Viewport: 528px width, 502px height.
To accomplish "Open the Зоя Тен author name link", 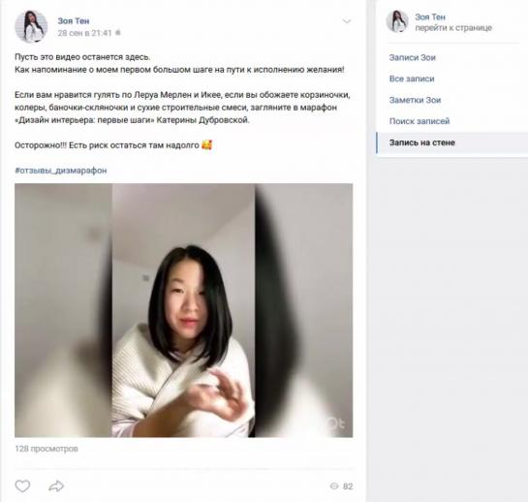I will [x=74, y=21].
